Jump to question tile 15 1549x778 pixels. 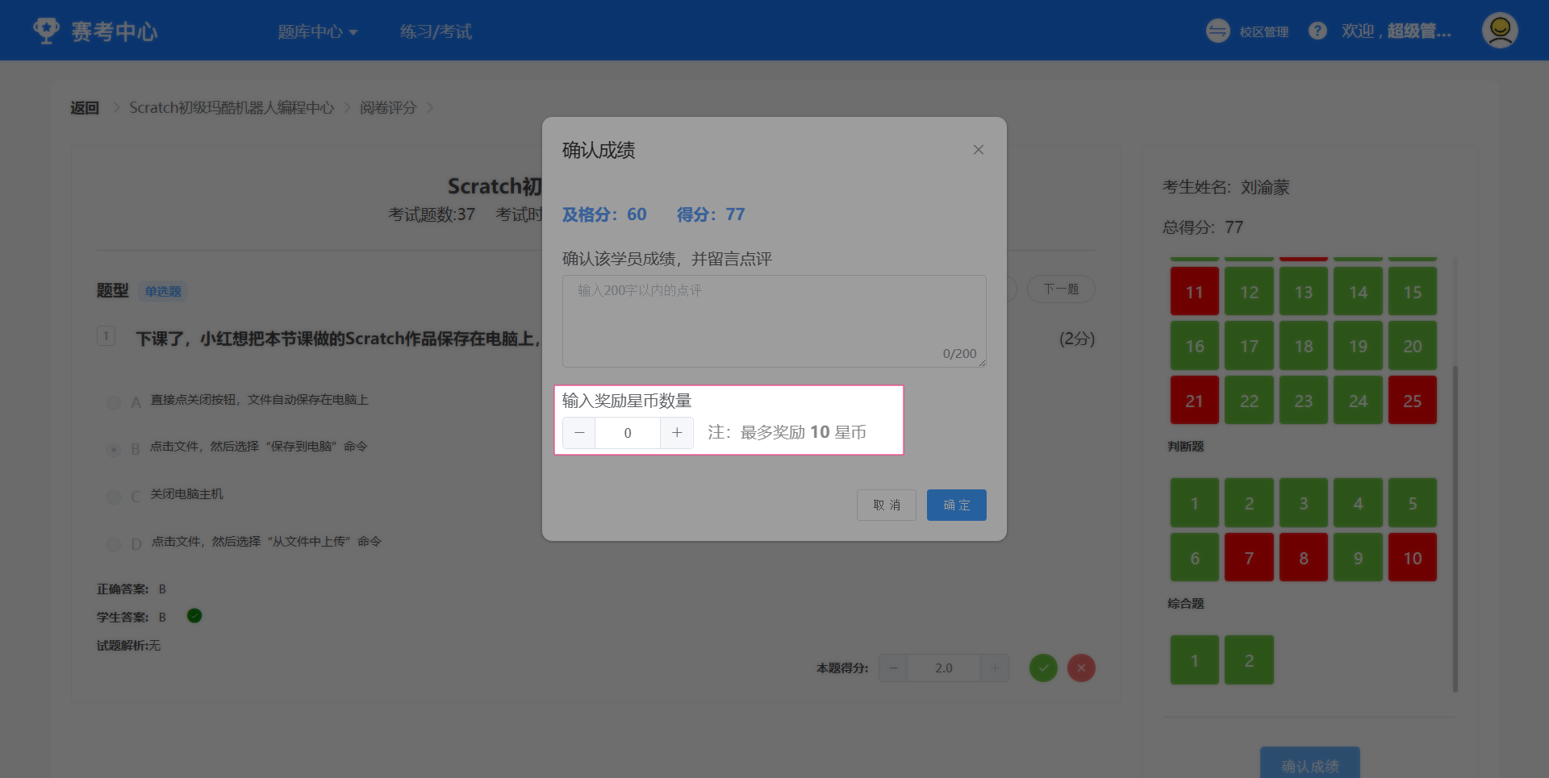(1413, 292)
